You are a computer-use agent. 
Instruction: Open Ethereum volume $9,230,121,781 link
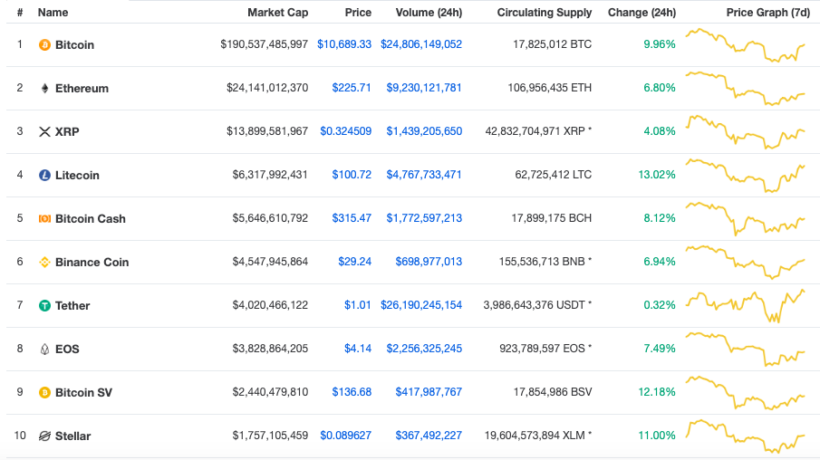424,88
